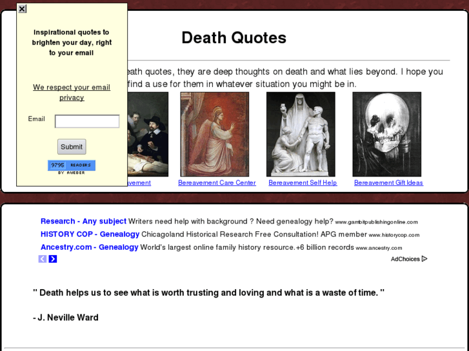Click the partially hidden Bereavement link

(x=139, y=183)
